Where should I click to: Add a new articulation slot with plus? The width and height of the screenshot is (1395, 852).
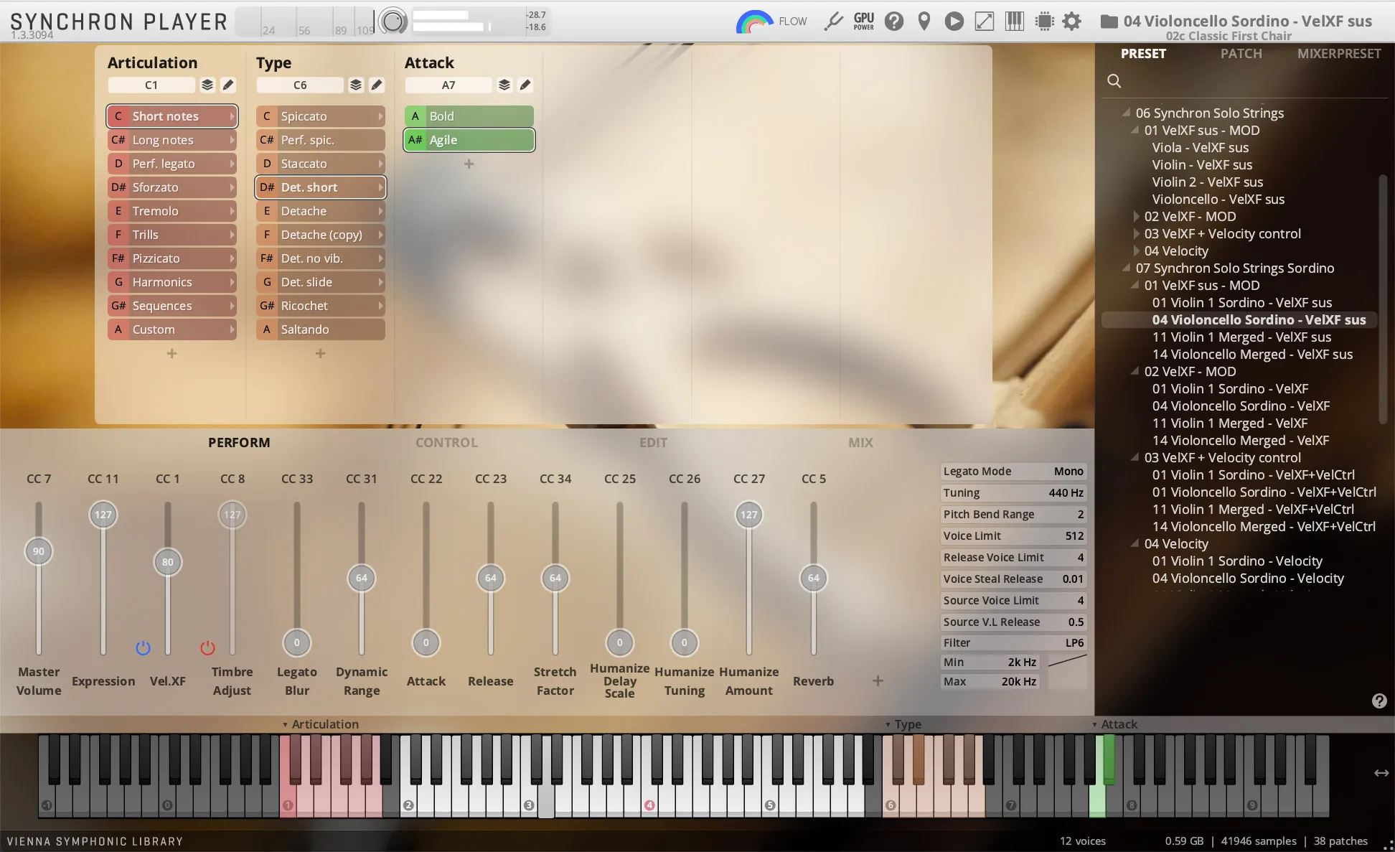172,353
